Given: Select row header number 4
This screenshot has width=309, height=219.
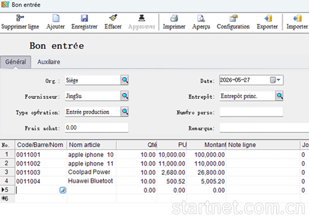Looking at the screenshot, I should click(x=7, y=181).
